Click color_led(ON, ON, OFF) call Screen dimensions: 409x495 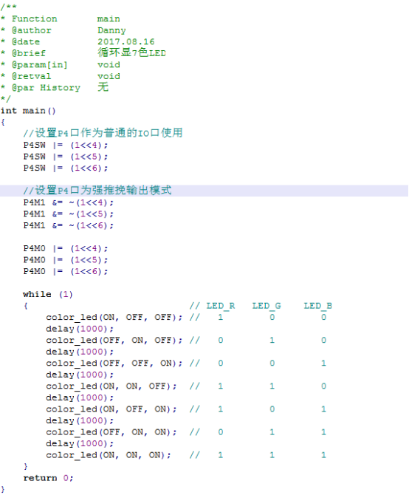pos(111,386)
